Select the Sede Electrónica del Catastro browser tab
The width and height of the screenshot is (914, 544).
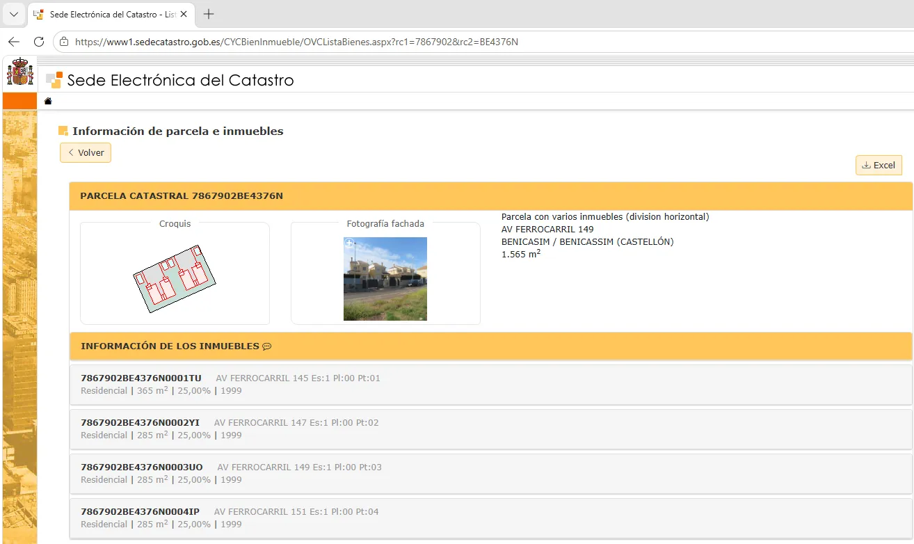click(x=111, y=14)
